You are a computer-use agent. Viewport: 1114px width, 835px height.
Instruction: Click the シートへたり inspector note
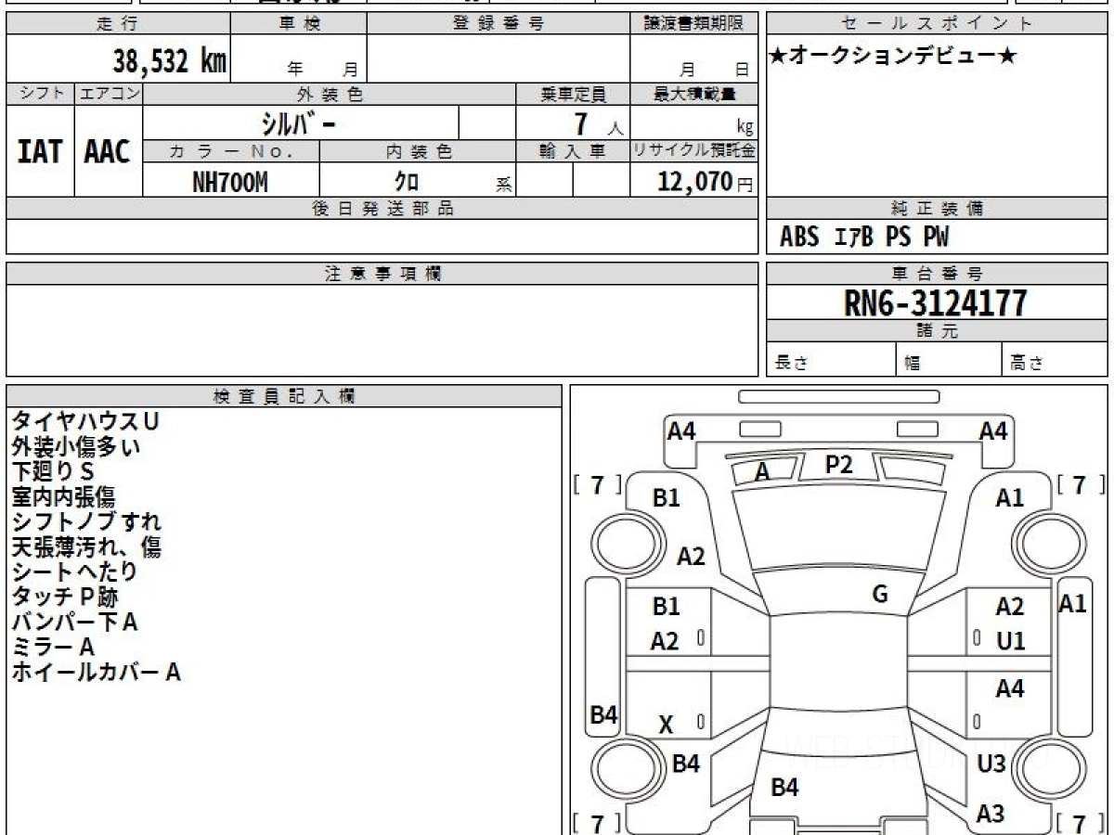74,572
